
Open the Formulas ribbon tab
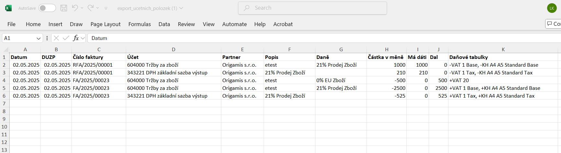pos(139,24)
